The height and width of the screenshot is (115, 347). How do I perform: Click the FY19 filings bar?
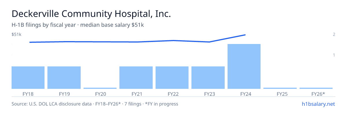(x=64, y=78)
